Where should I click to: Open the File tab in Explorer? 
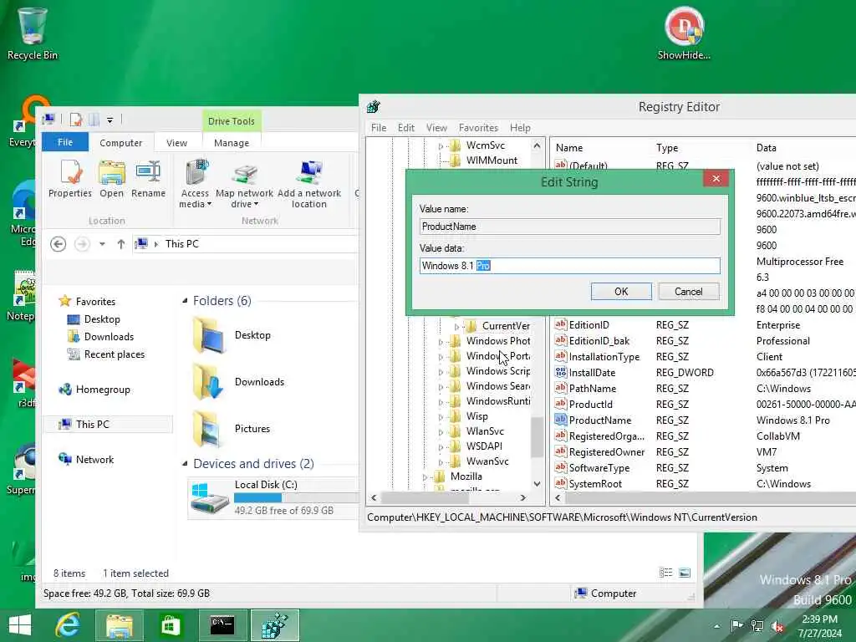(x=65, y=142)
